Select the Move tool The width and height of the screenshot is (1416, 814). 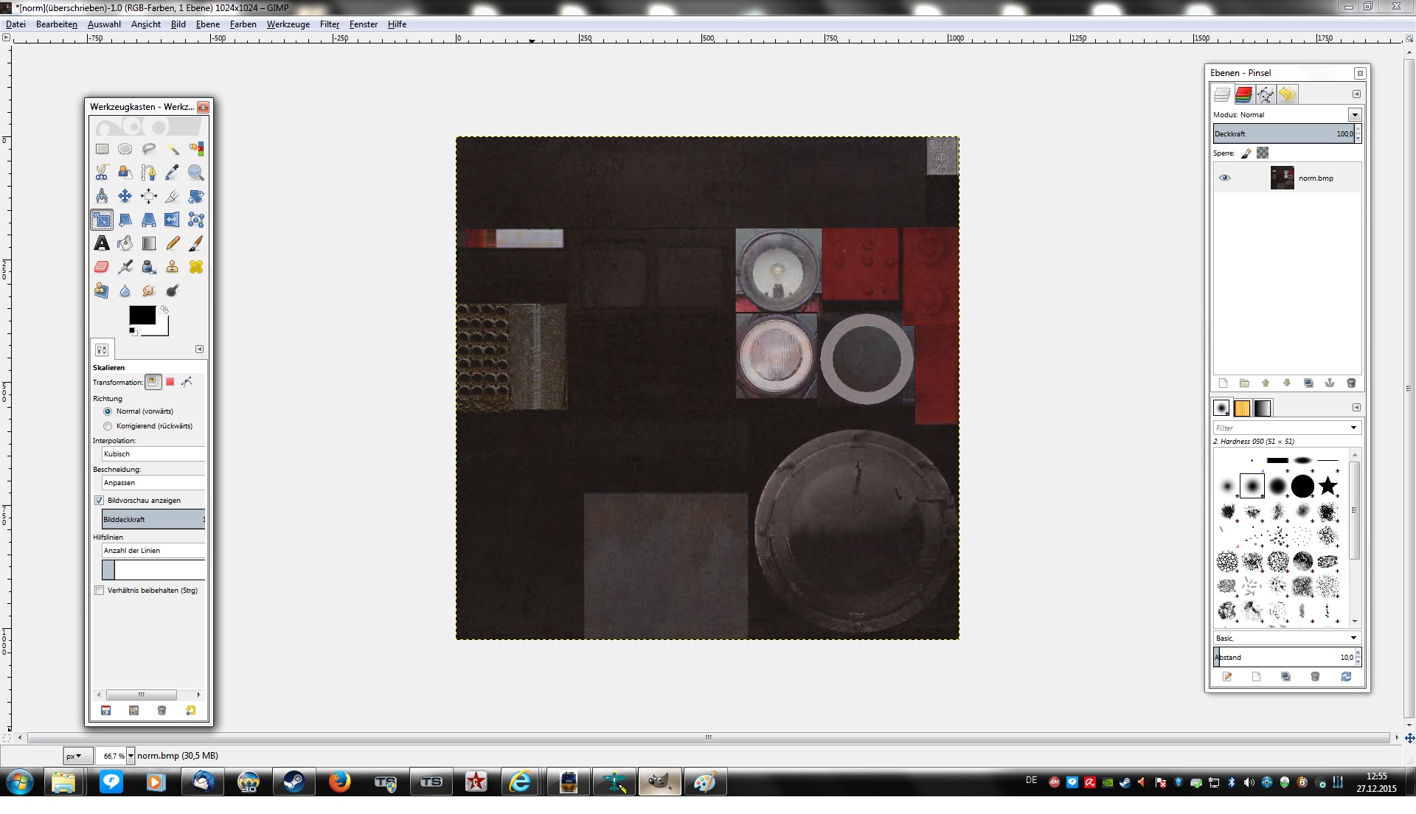coord(125,196)
